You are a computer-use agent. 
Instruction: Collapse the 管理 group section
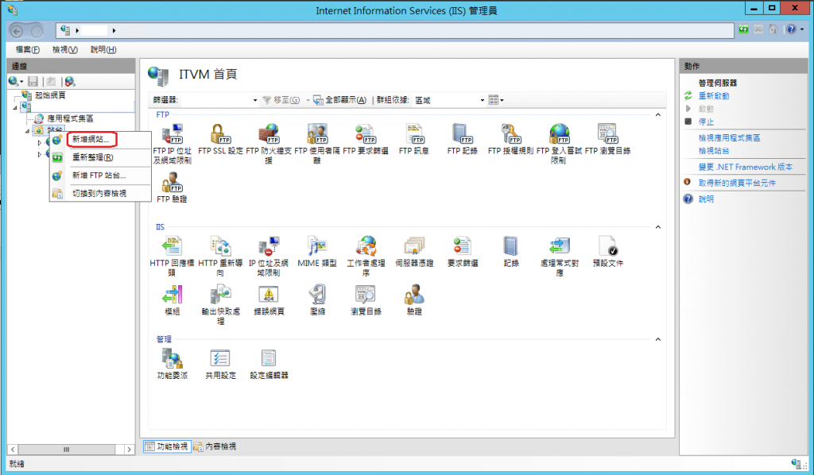(657, 339)
